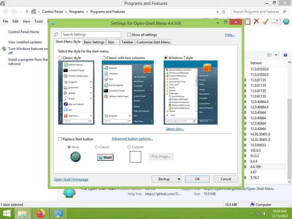Open the Tools menu
Viewport: 292px width, 219px height.
click(38, 21)
